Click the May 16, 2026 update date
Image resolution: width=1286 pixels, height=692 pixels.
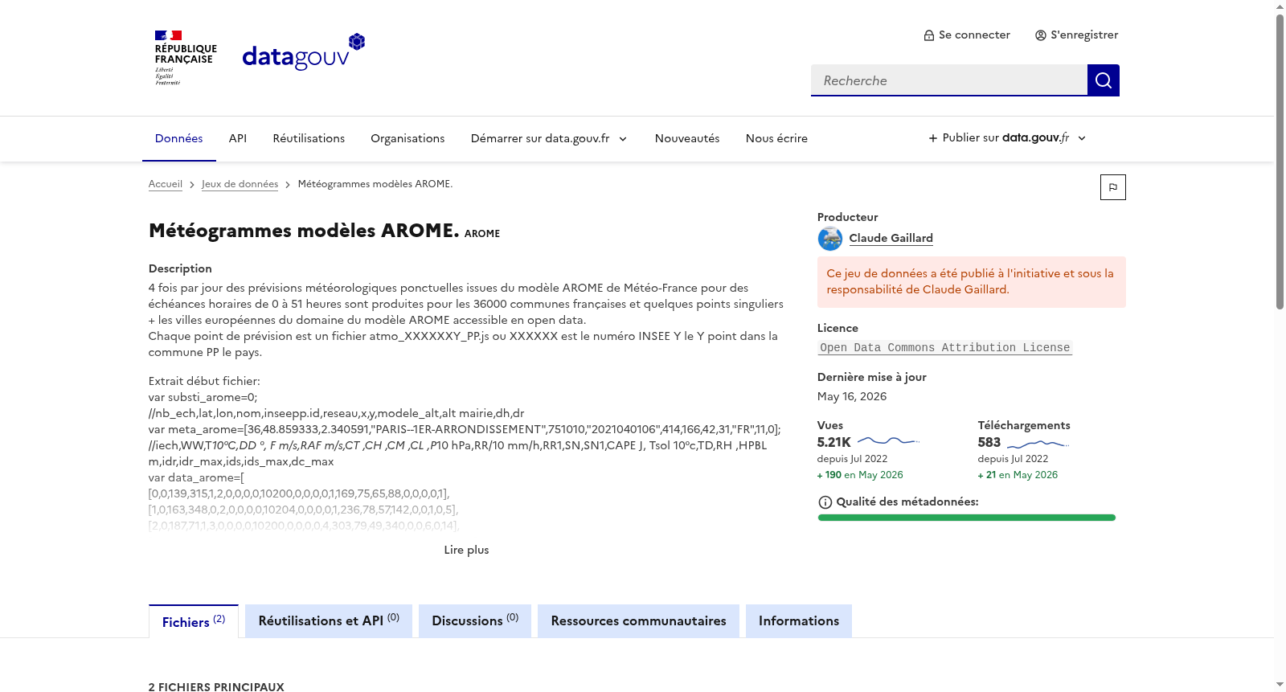click(852, 396)
